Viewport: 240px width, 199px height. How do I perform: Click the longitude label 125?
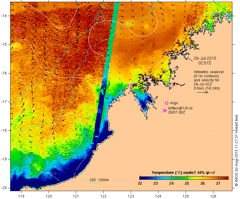(x=186, y=196)
